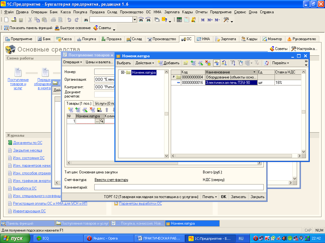Click the mark for deletion icon in Номенклатура

(x=208, y=63)
